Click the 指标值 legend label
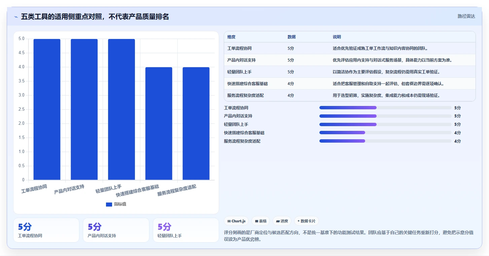 click(x=120, y=204)
